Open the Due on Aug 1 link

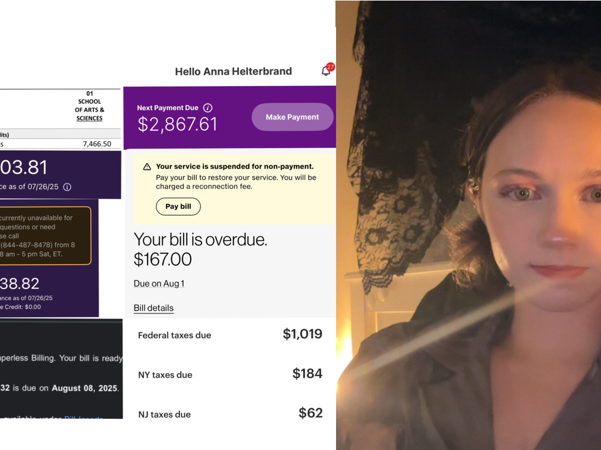159,283
